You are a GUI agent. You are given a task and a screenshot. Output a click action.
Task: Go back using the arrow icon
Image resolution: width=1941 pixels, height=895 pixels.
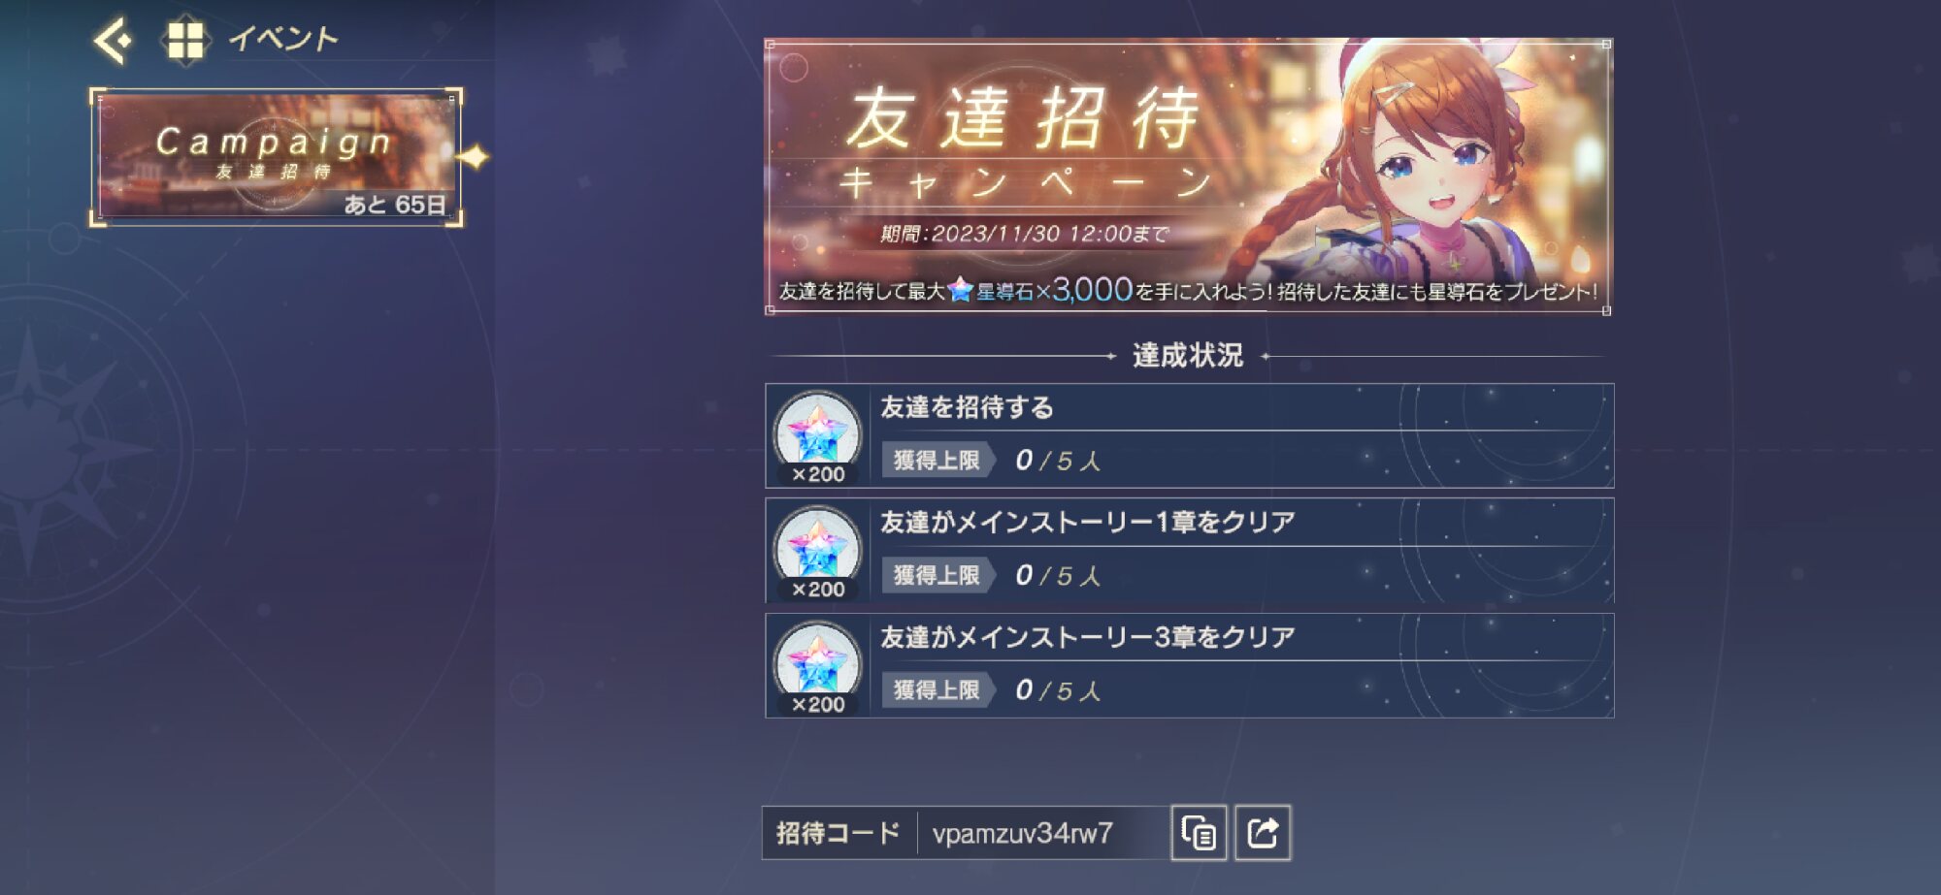pyautogui.click(x=113, y=40)
